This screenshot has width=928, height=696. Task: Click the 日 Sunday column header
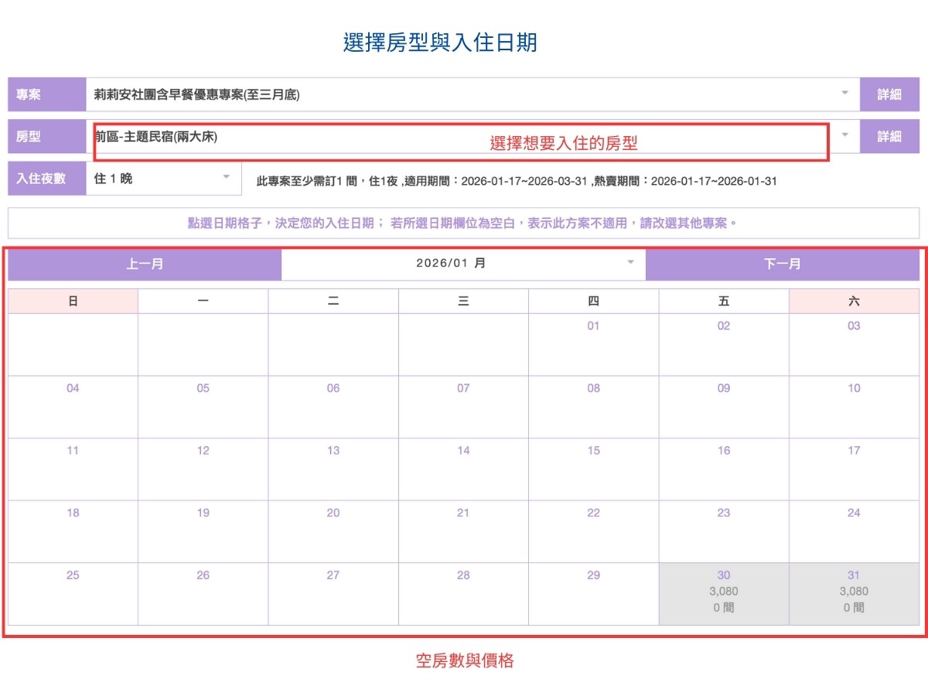coord(72,300)
